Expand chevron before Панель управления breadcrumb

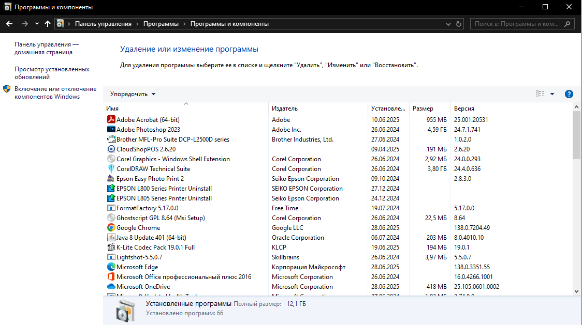69,24
